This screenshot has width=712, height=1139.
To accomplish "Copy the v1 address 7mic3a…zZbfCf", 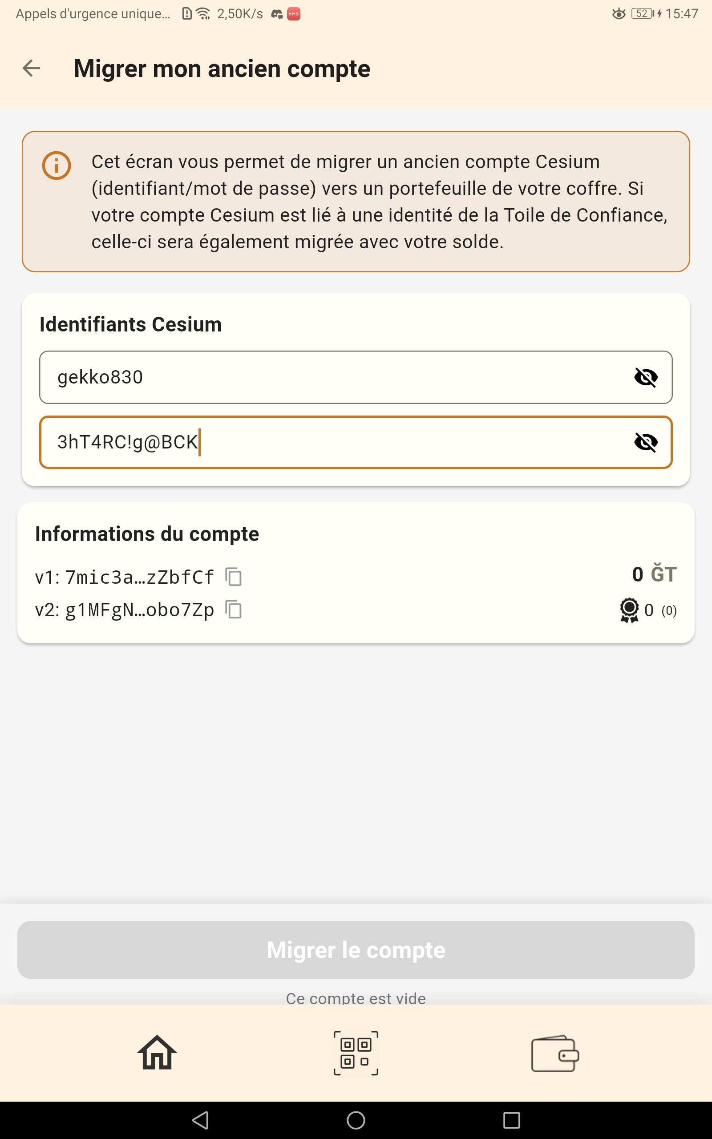I will [x=234, y=577].
